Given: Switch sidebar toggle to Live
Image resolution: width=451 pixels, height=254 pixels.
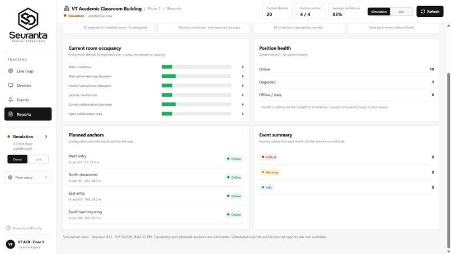Looking at the screenshot, I should [x=39, y=159].
